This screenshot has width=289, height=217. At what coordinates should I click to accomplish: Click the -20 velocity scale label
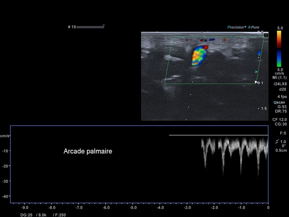click(5, 166)
